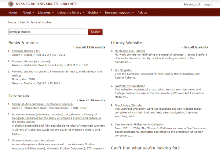The height and width of the screenshot is (150, 220).
Task: See all 29 Databases results
Action: [x=92, y=100]
